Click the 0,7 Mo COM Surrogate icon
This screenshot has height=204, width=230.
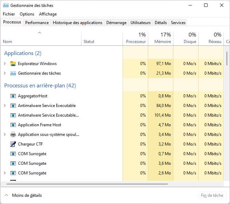click(13, 154)
